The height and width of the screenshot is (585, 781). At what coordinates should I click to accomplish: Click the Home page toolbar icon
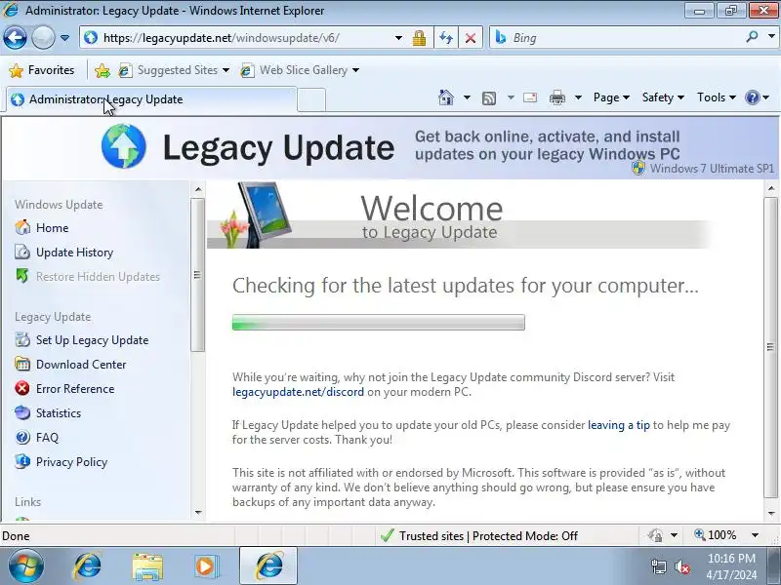point(446,97)
